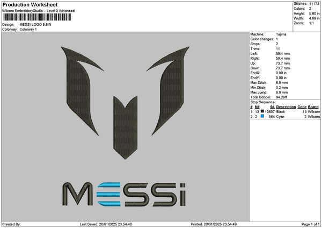Screen dimensions: 322x228
Task: Click the Wilcom EmbroideryStudio Level 3 Advanced line
Action: (39, 11)
